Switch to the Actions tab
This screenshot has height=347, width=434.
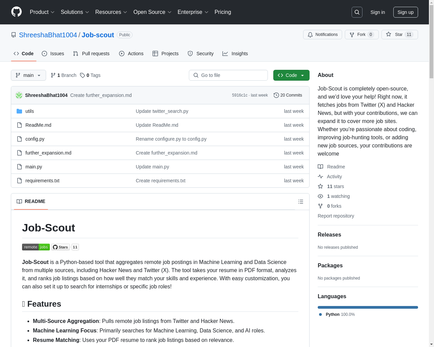coord(131,54)
